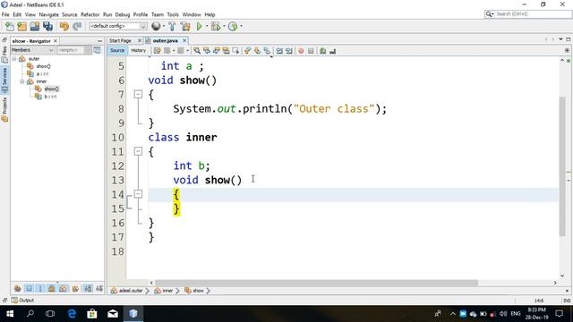The width and height of the screenshot is (573, 322).
Task: Run the project with the green arrow
Action: click(x=199, y=26)
